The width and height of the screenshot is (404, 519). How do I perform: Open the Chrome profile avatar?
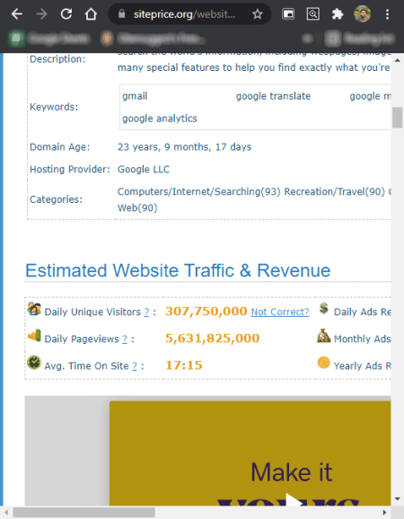click(362, 13)
